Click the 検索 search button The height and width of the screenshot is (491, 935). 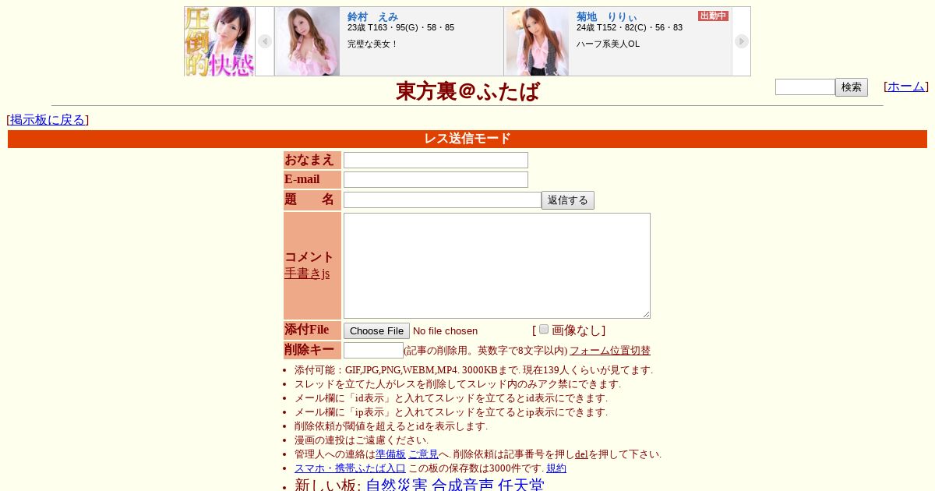point(852,87)
